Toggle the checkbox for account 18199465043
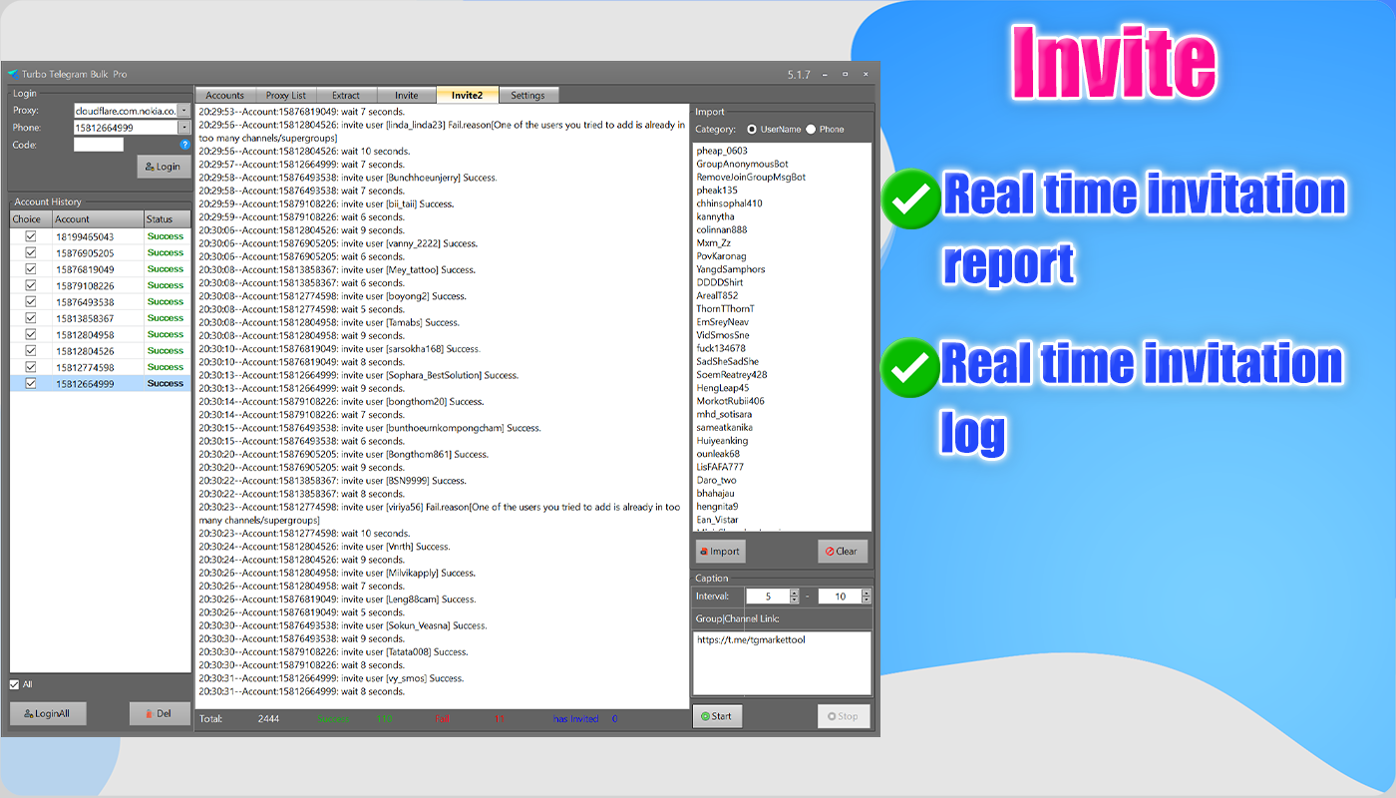Image resolution: width=1396 pixels, height=798 pixels. (x=30, y=237)
